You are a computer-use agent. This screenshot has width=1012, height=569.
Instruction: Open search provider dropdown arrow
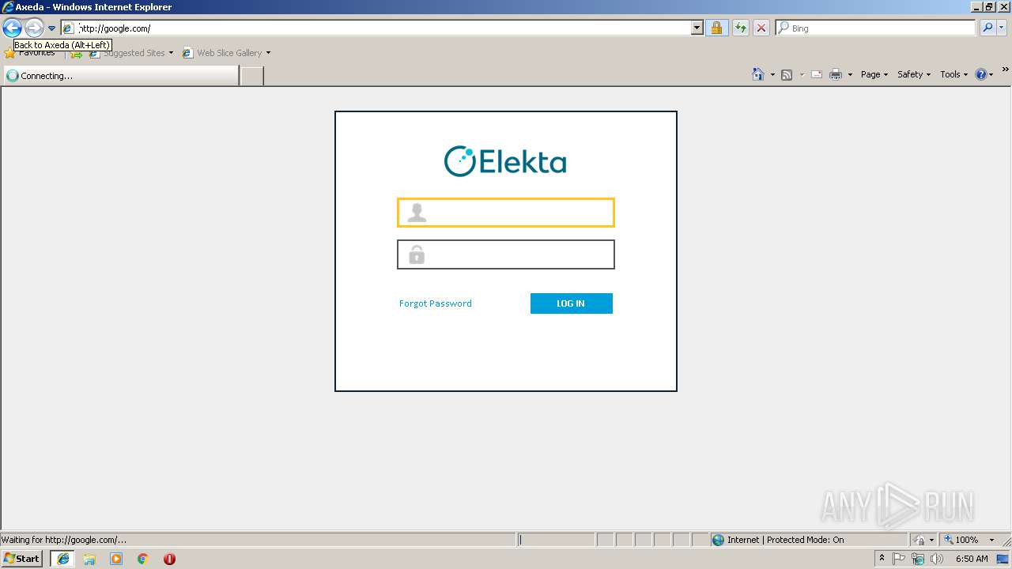[x=1002, y=28]
